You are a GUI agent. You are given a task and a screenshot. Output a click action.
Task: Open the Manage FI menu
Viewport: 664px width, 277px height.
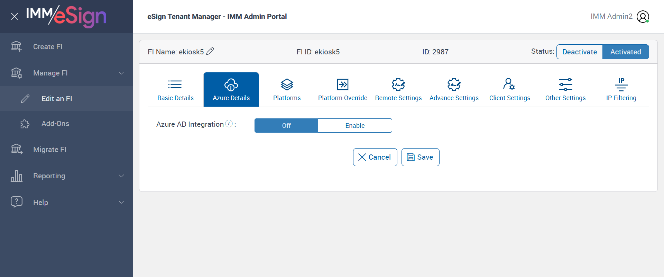[x=66, y=73]
